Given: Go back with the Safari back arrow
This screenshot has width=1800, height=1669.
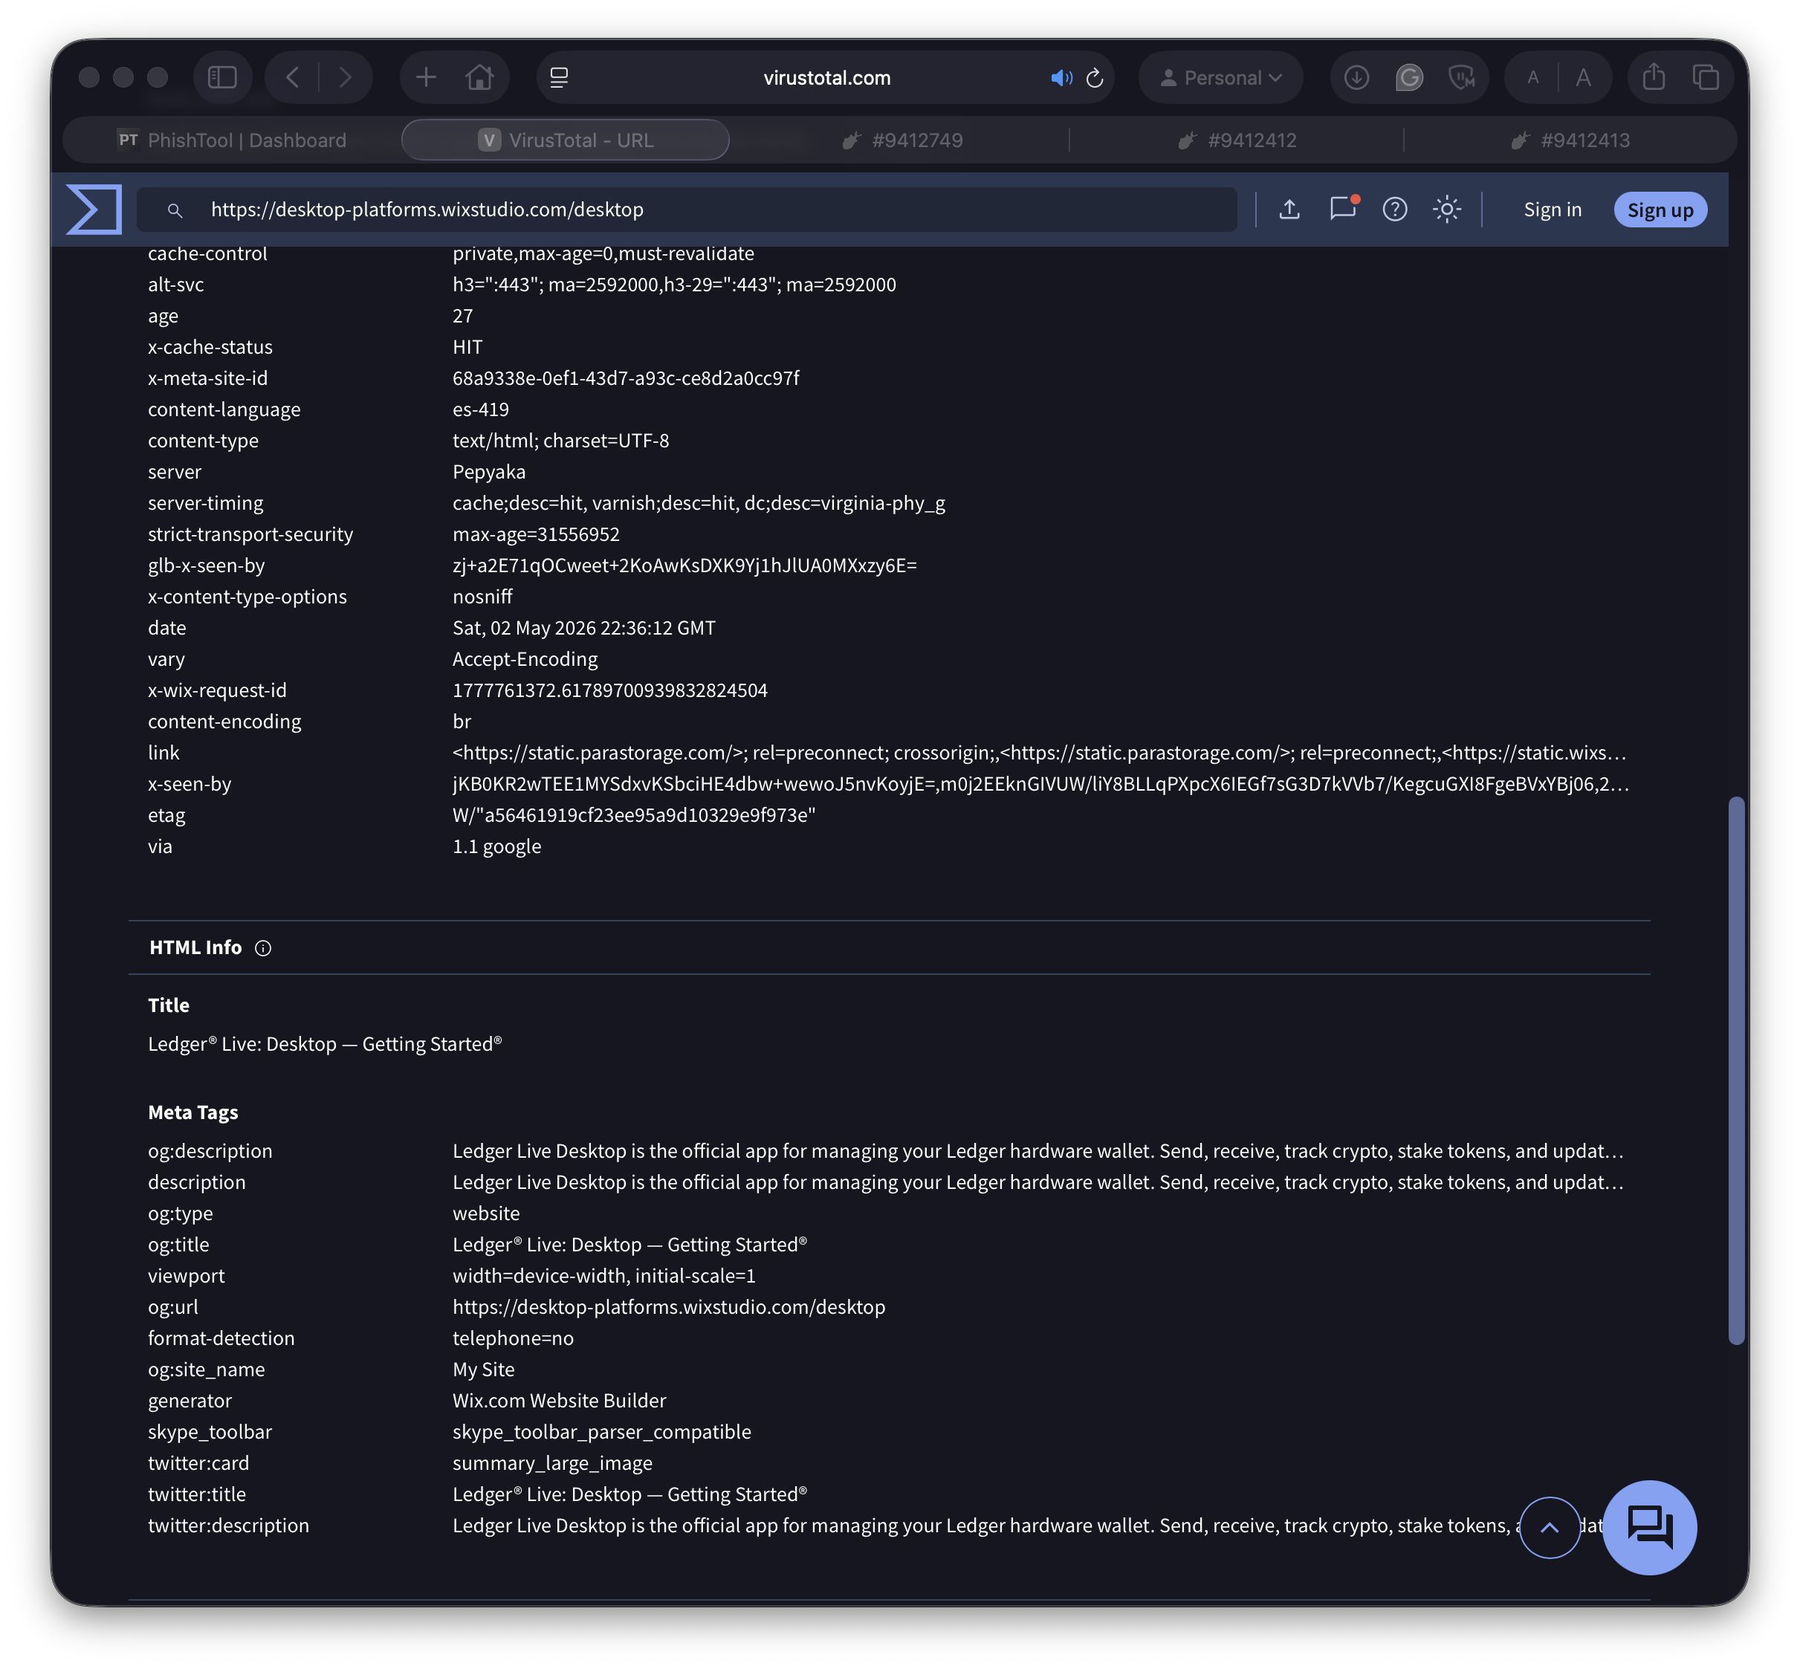Looking at the screenshot, I should pyautogui.click(x=293, y=78).
